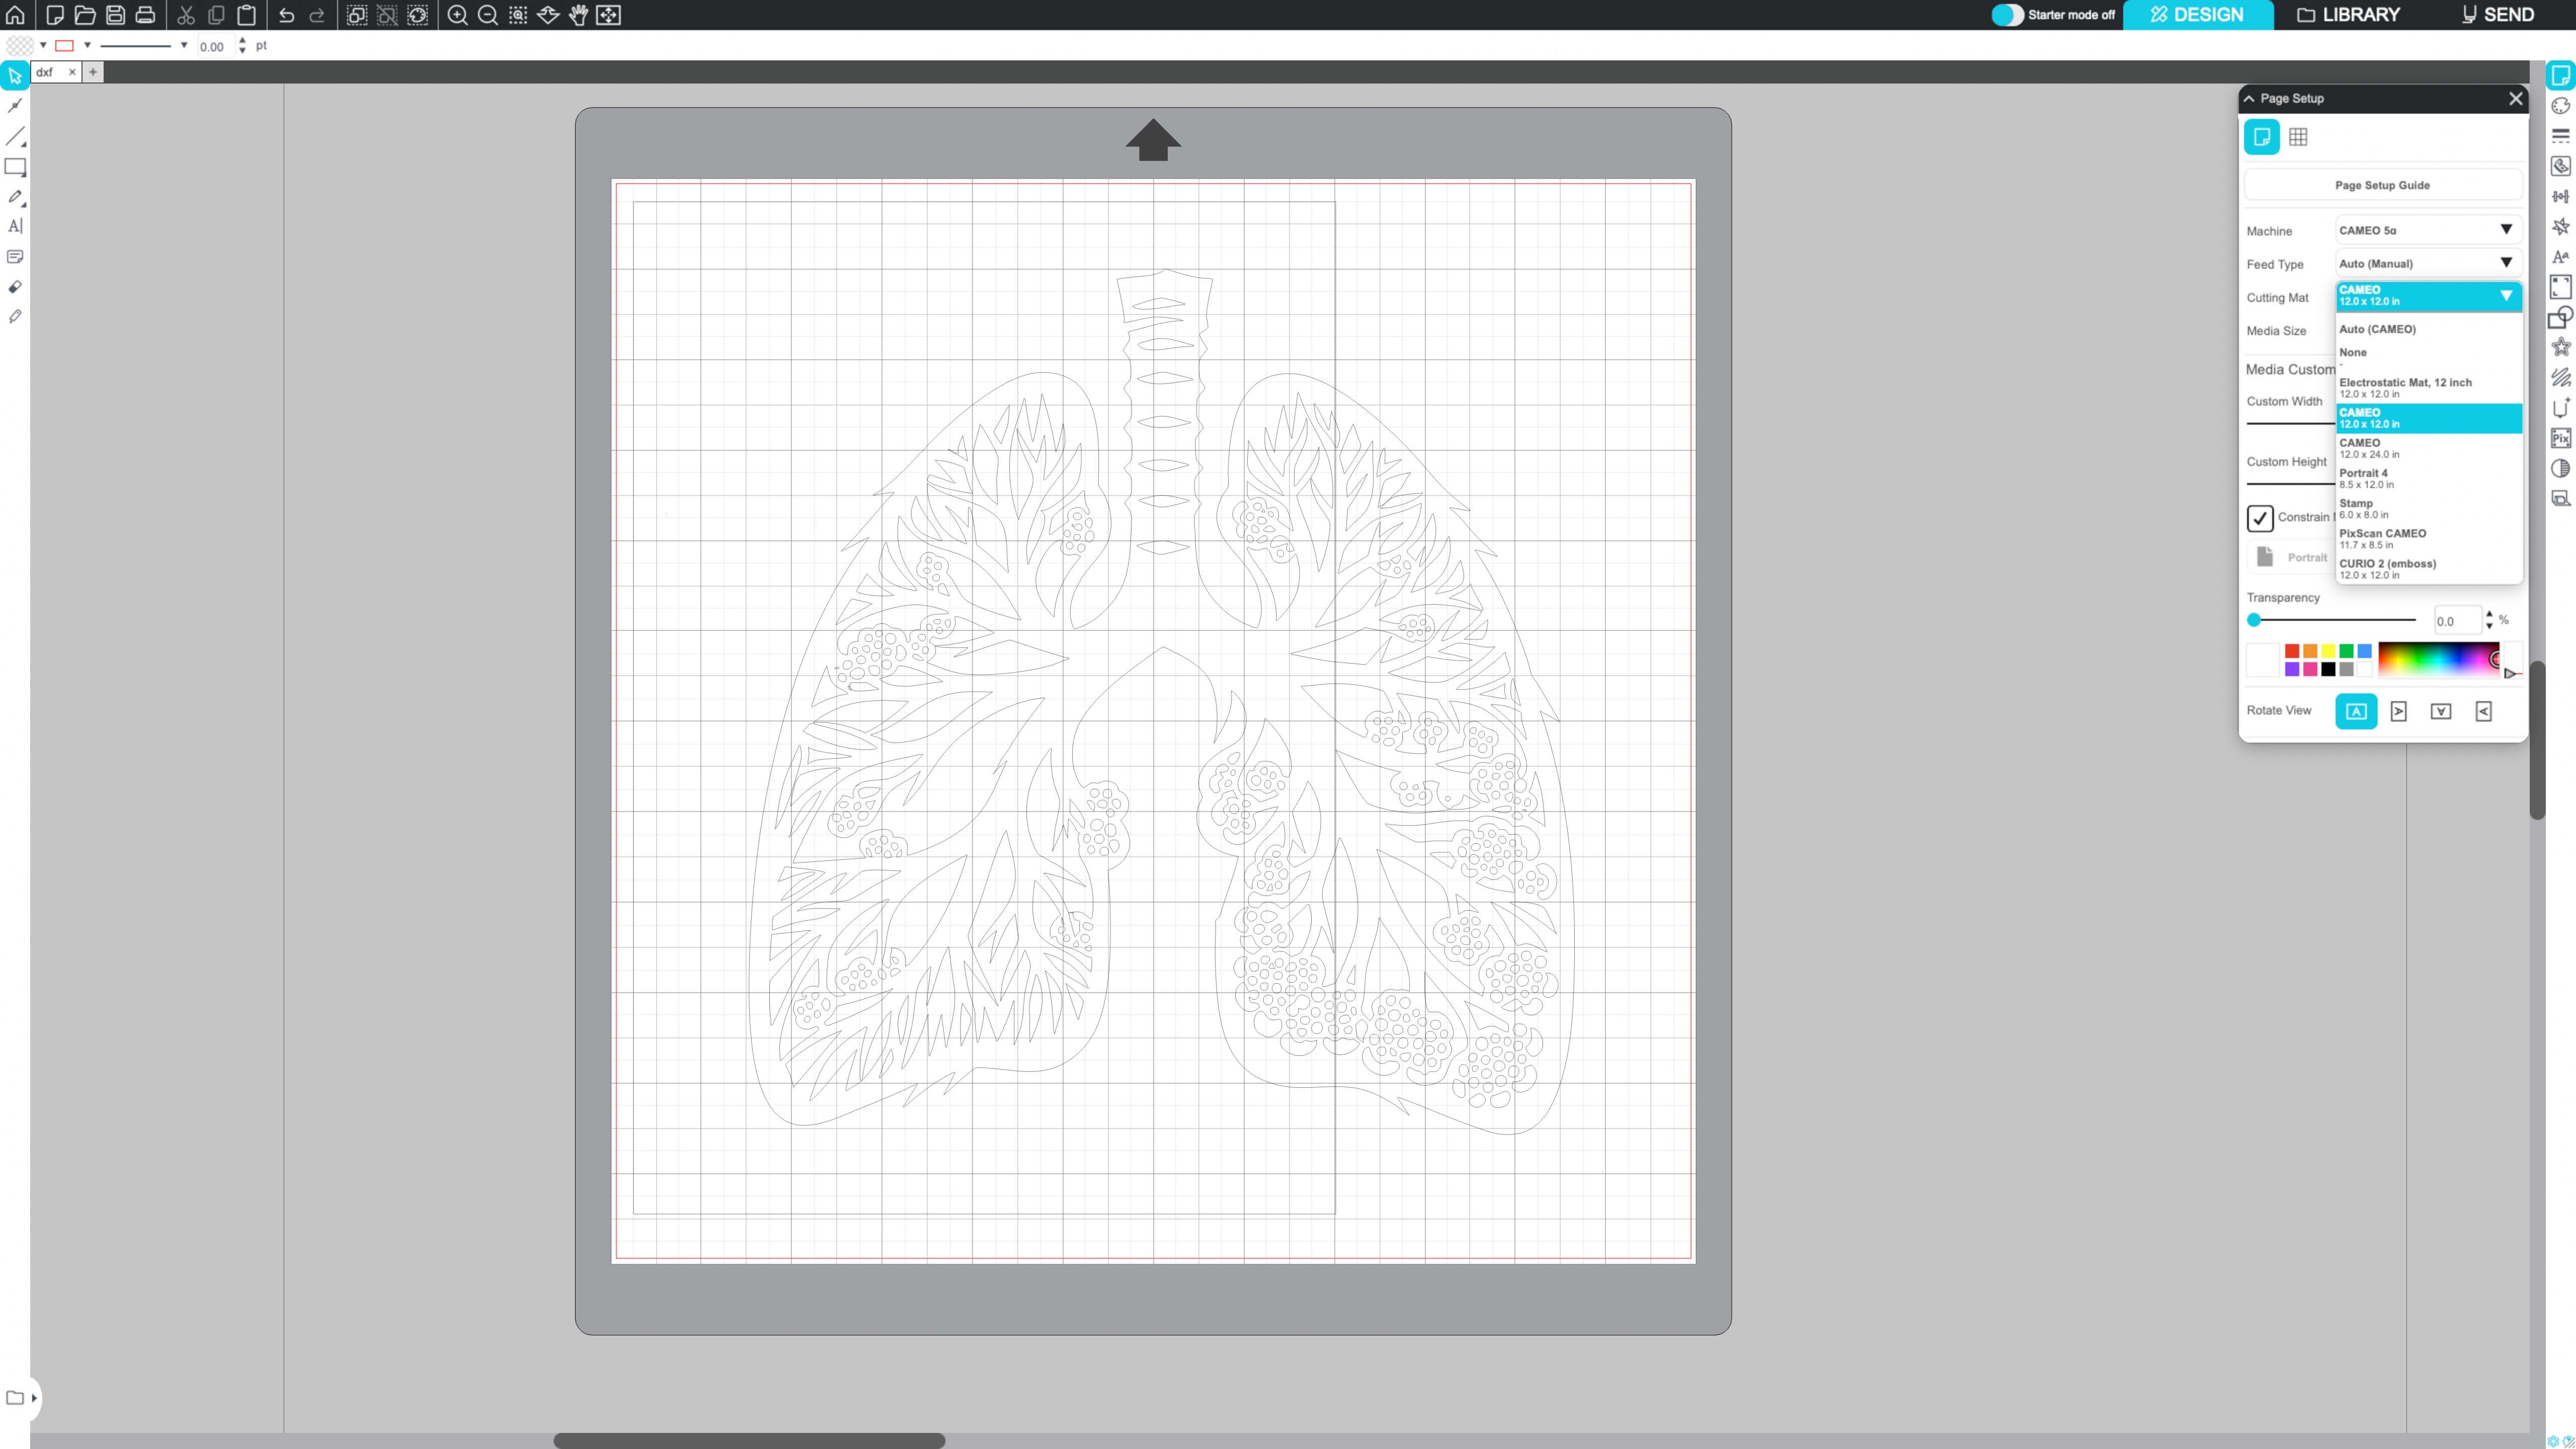Click the Zoom In magnifier icon
Screen dimensions: 2576x1449
click(x=457, y=15)
